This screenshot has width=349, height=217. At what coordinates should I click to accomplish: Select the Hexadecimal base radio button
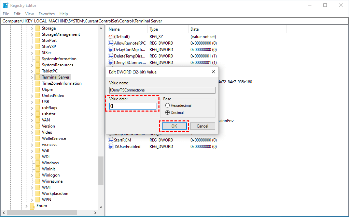[168, 105]
